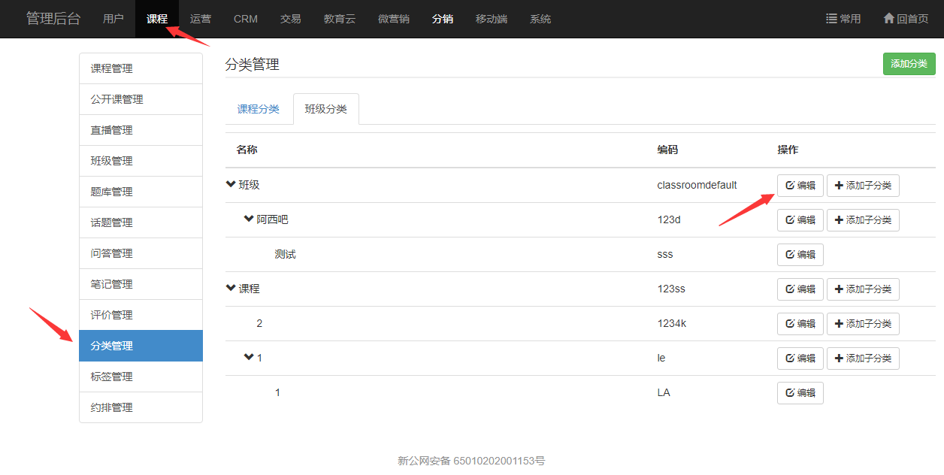Viewport: 944px width, 475px height.
Task: Open the 运营 top menu
Action: point(200,19)
